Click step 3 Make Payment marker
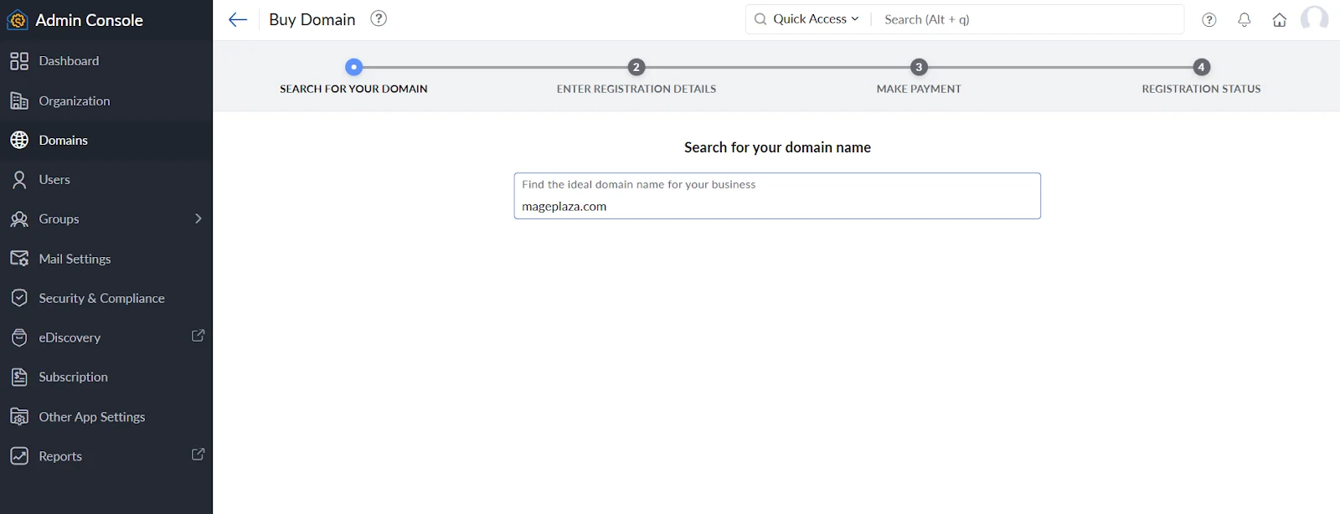Image resolution: width=1340 pixels, height=514 pixels. click(x=919, y=67)
